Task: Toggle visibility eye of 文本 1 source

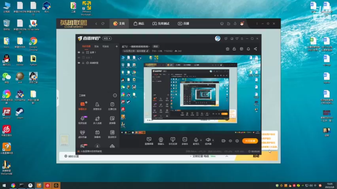Action: pos(79,58)
